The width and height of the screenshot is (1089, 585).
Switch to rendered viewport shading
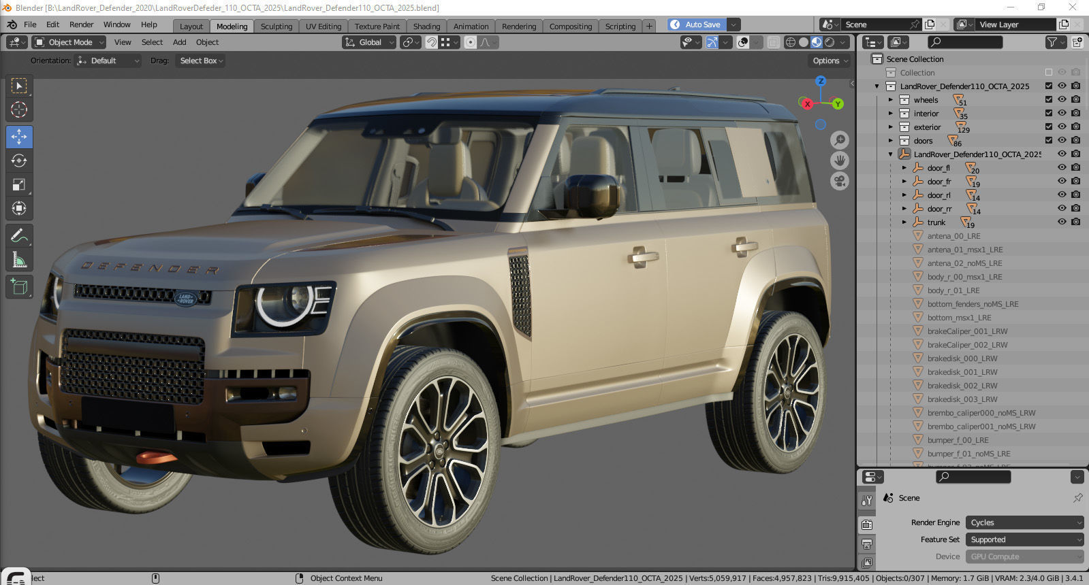click(830, 42)
